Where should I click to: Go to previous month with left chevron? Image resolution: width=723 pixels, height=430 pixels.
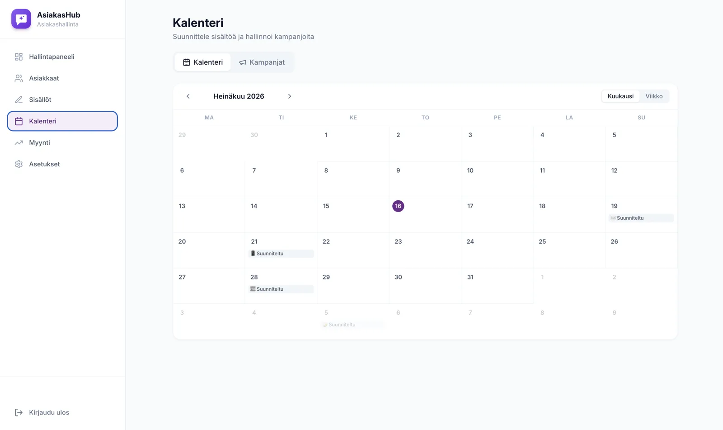[x=188, y=96]
